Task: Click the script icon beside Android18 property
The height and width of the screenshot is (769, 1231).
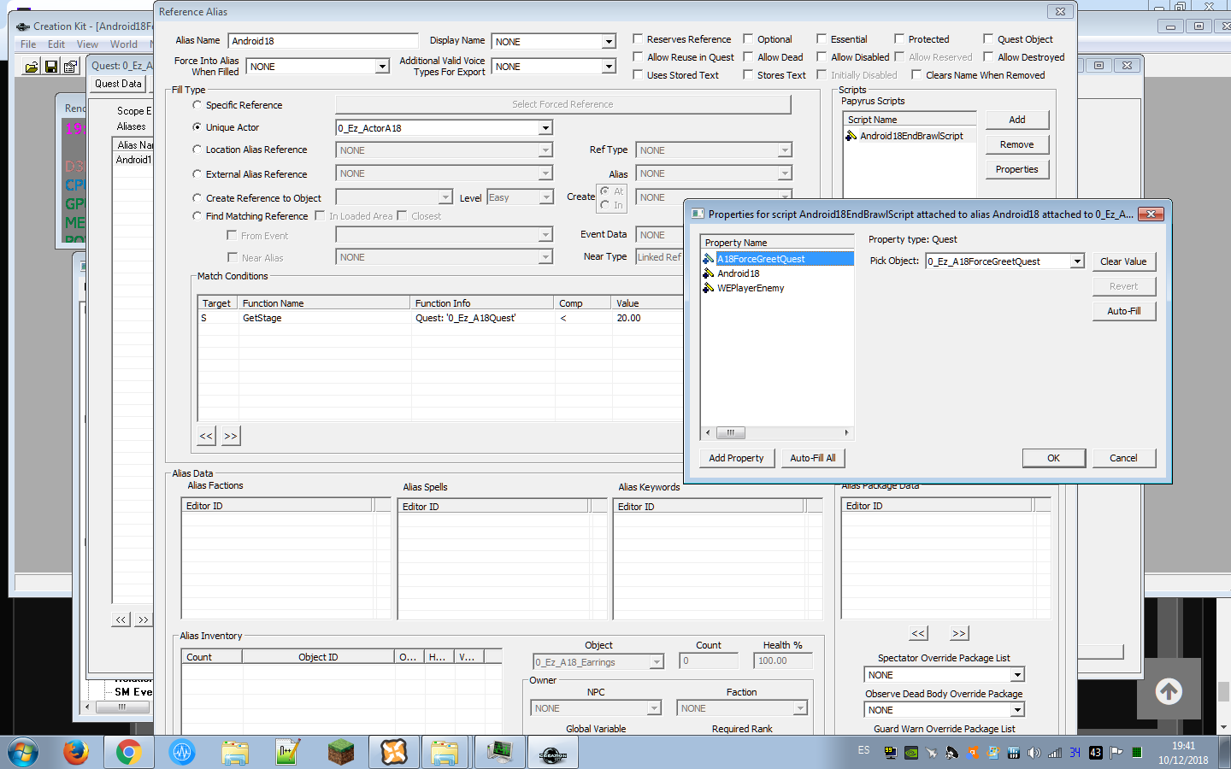Action: click(x=708, y=273)
